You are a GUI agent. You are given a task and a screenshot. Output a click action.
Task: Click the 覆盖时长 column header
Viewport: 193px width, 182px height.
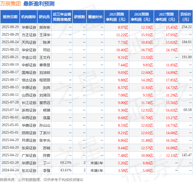(95, 17)
